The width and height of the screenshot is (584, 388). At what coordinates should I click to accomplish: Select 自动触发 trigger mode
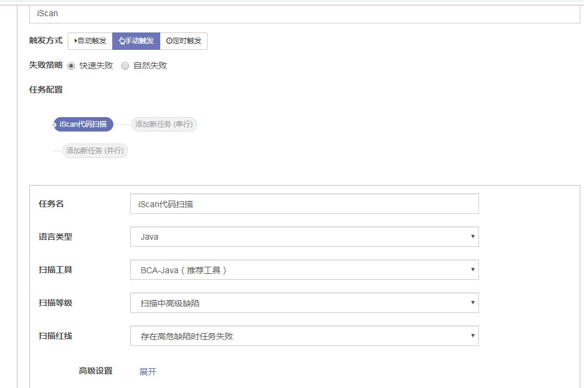pos(90,41)
